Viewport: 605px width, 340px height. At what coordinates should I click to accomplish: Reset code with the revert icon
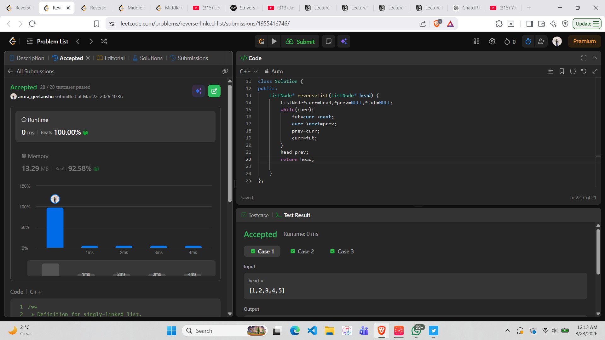pos(584,71)
